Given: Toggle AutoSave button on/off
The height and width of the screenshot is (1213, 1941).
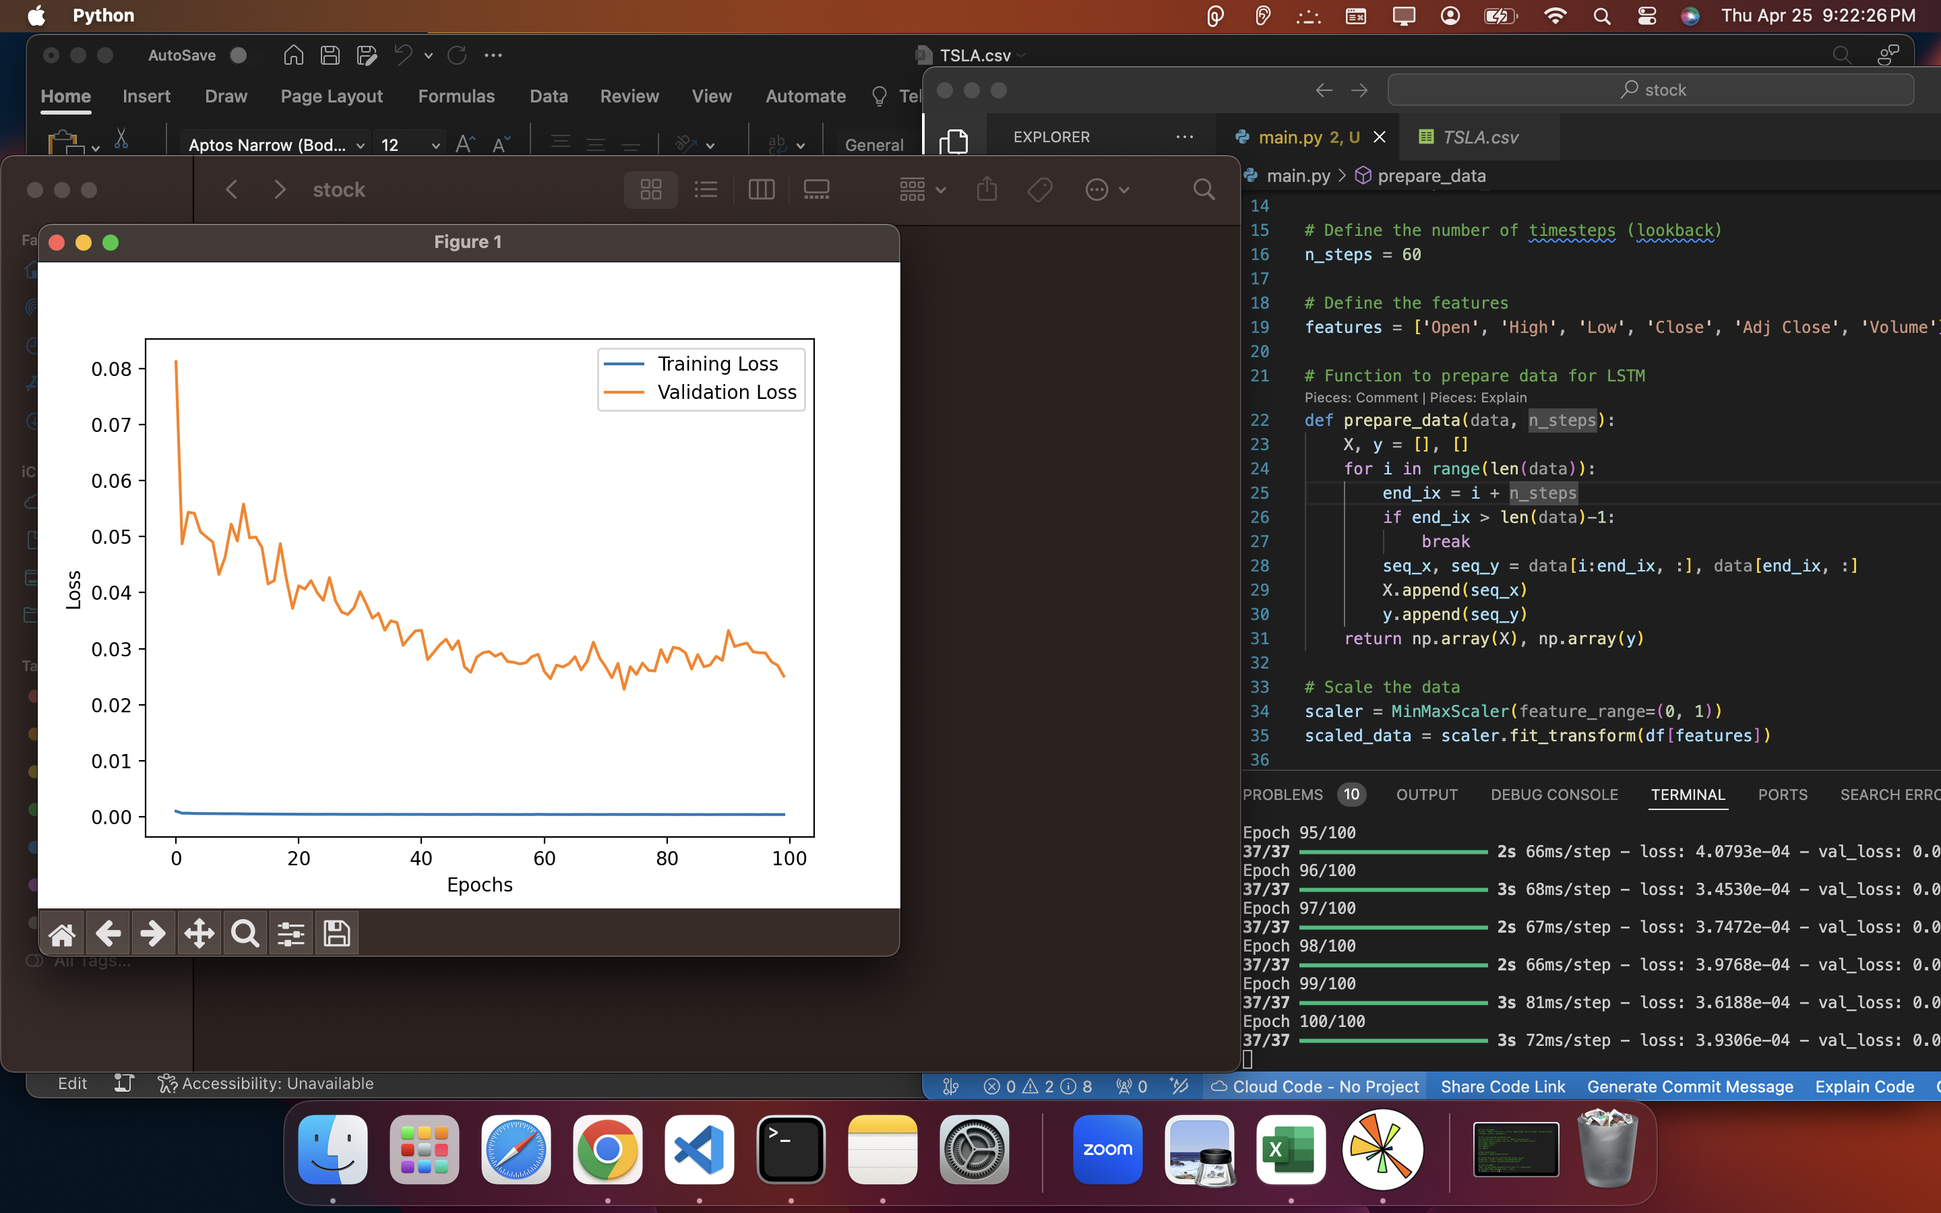Looking at the screenshot, I should click(241, 55).
